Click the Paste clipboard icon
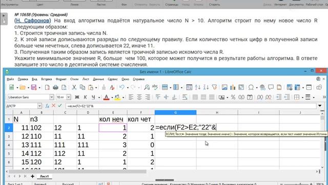328x185 pixels. tap(91, 87)
